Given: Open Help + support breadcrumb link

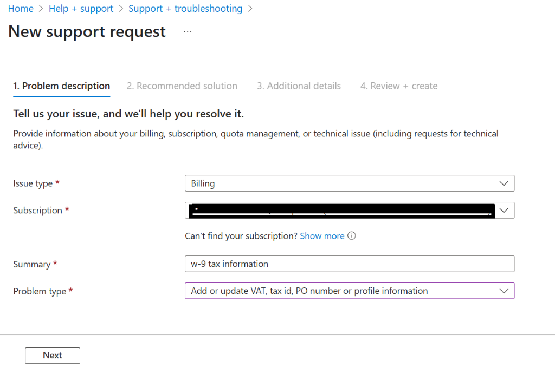Looking at the screenshot, I should pyautogui.click(x=81, y=9).
